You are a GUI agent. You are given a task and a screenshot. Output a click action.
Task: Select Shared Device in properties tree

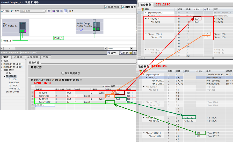coord(12,92)
